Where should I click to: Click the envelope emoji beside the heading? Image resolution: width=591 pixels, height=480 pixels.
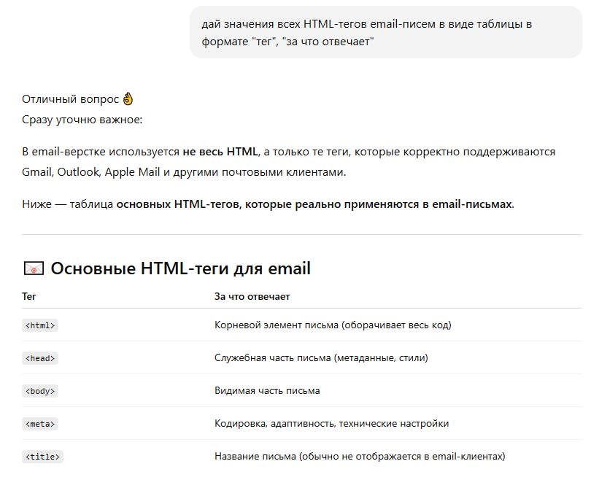click(x=34, y=268)
